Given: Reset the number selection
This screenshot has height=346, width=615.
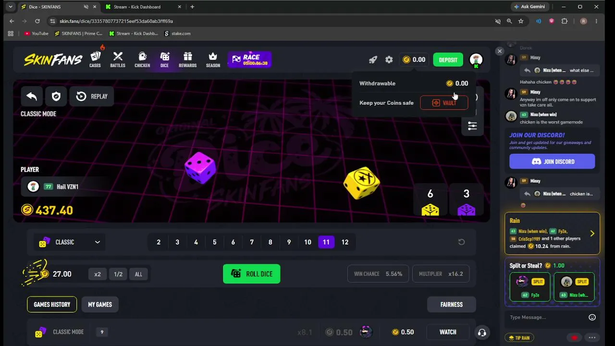Looking at the screenshot, I should [x=461, y=242].
